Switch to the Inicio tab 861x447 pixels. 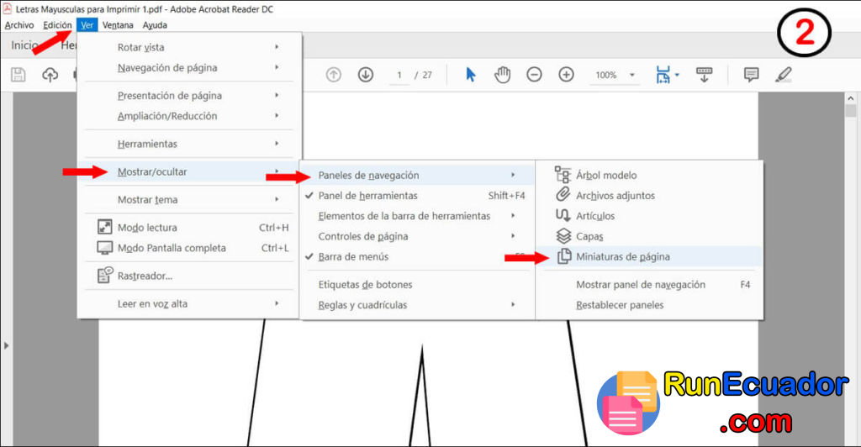(24, 45)
